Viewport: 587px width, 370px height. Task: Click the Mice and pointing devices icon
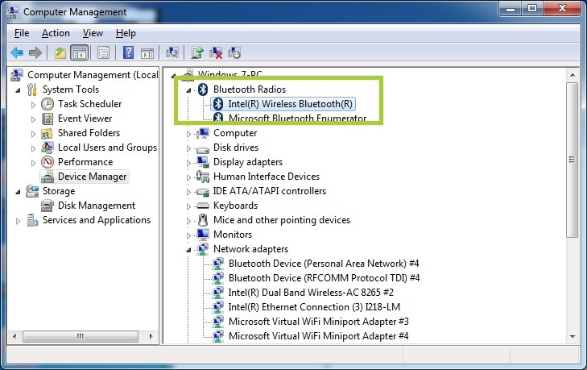point(203,220)
